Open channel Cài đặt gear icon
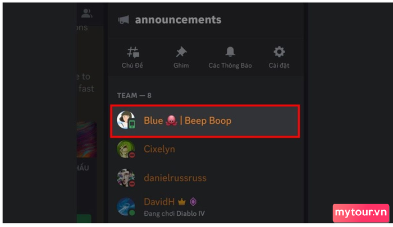This screenshot has height=227, width=393. [x=279, y=52]
